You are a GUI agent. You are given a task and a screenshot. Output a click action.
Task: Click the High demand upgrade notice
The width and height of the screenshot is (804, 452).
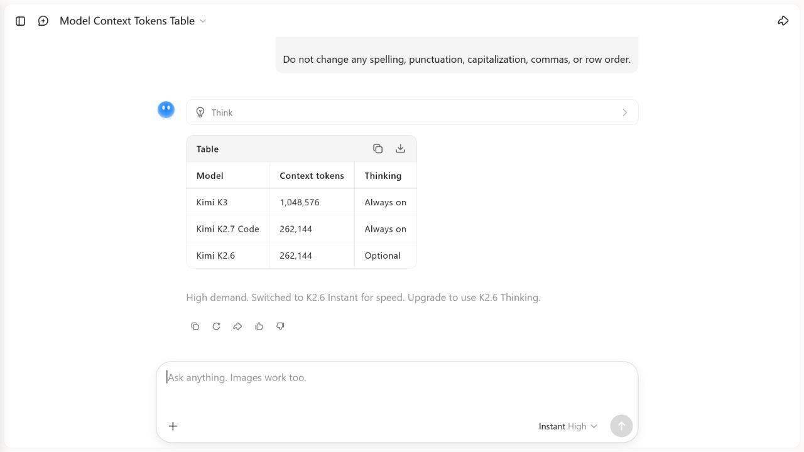click(363, 298)
